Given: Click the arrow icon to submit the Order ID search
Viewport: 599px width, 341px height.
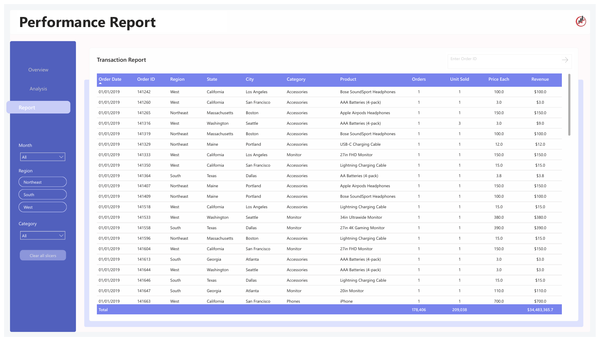Looking at the screenshot, I should pos(565,60).
